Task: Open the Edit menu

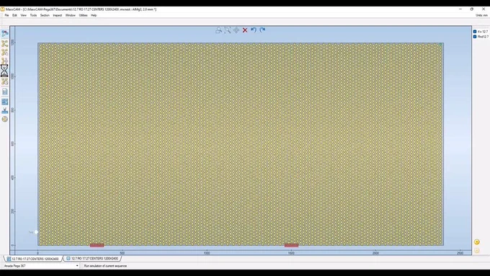Action: pyautogui.click(x=14, y=15)
